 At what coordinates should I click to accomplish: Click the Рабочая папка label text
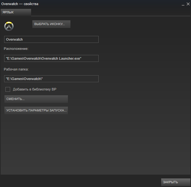click(x=16, y=69)
